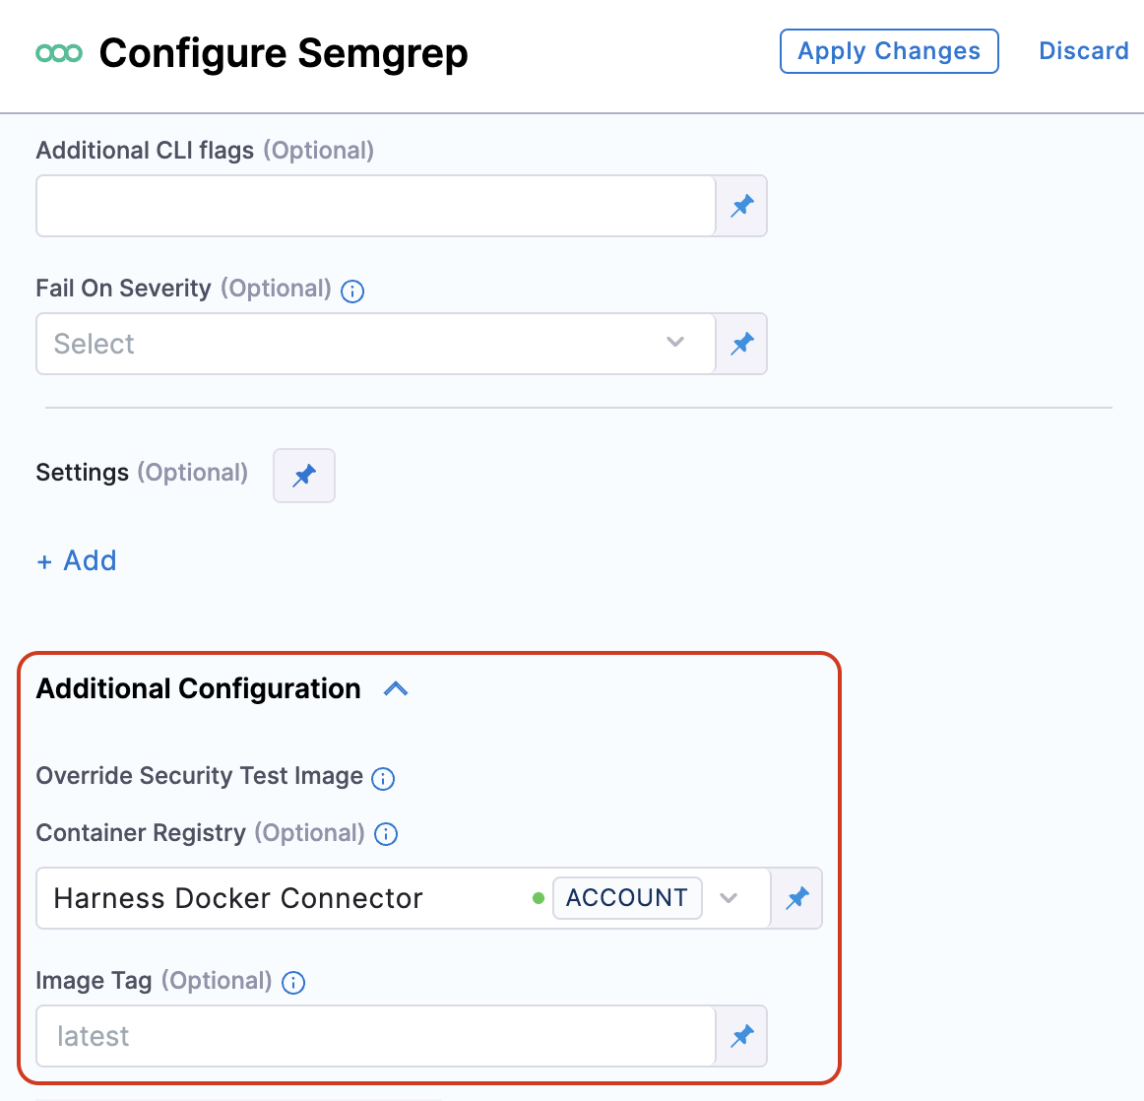
Task: Click pin icon beside Harness Docker Connector
Action: click(796, 898)
